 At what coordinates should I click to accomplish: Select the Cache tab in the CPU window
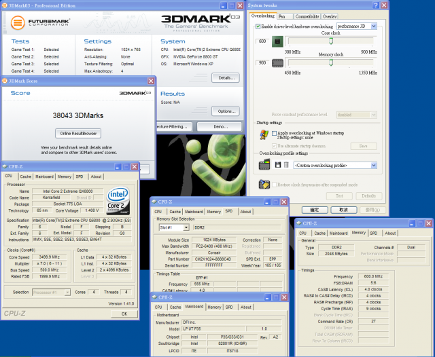coord(26,176)
